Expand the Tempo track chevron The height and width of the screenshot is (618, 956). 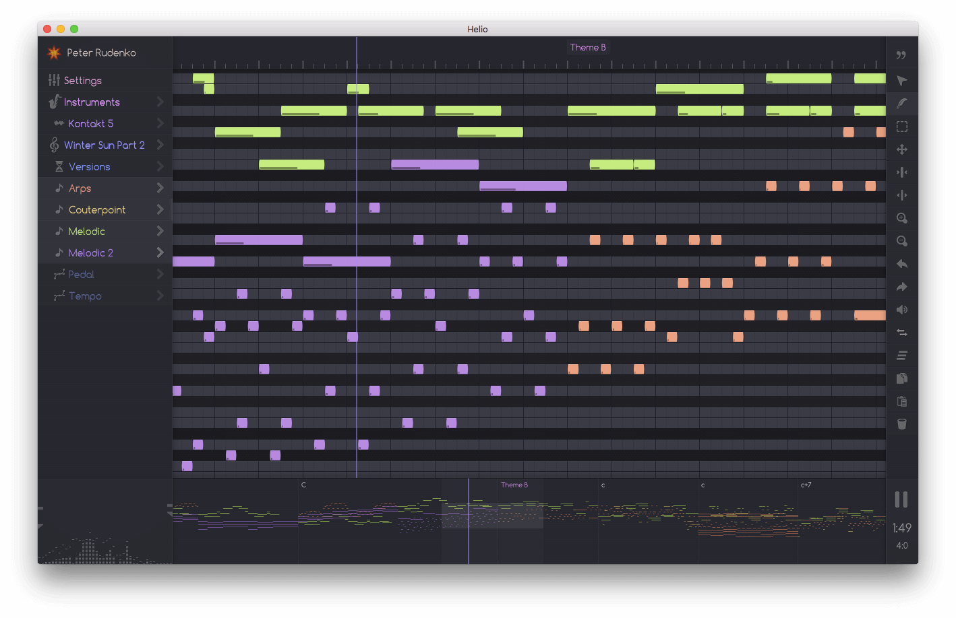160,296
